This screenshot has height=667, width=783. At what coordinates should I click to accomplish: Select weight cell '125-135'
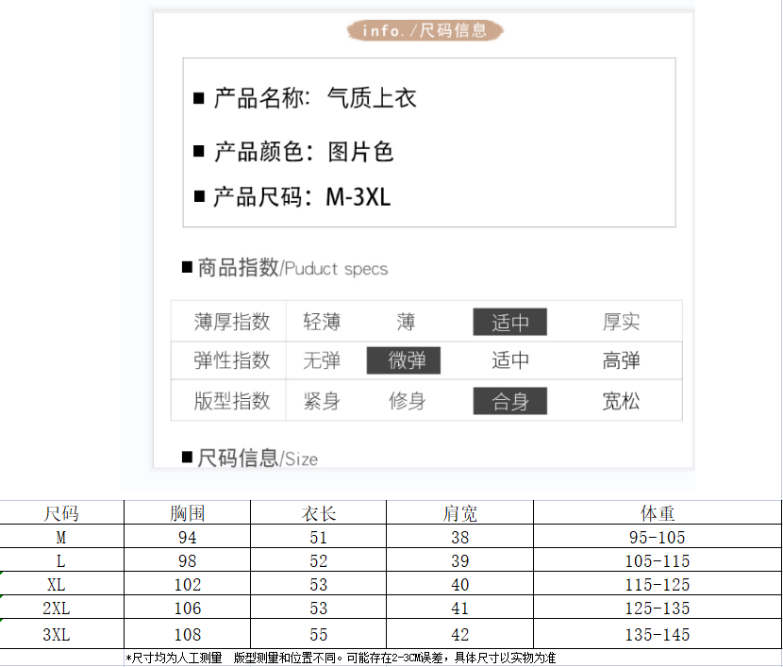point(658,608)
